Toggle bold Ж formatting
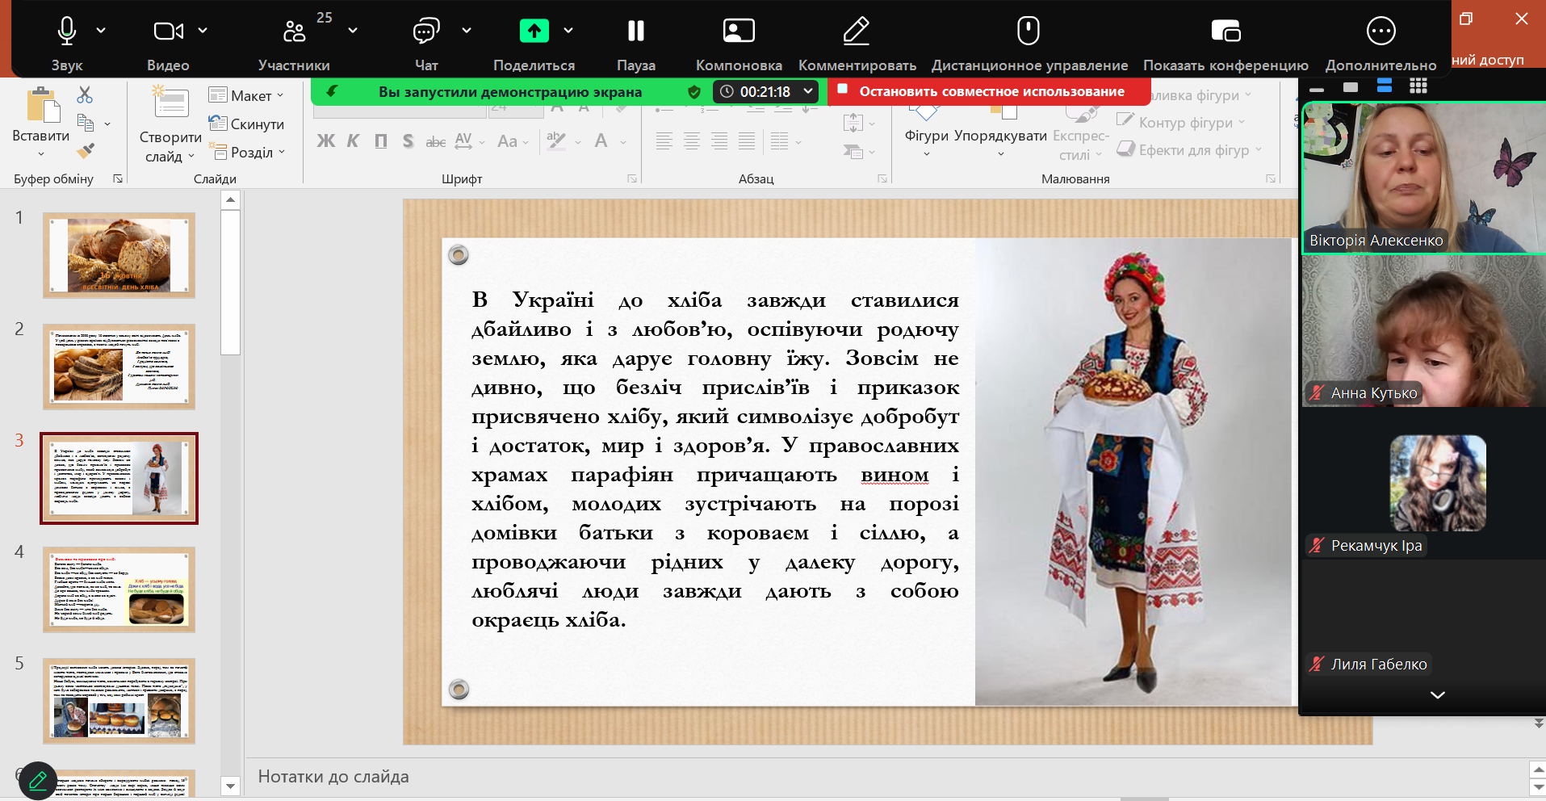1546x801 pixels. [325, 141]
